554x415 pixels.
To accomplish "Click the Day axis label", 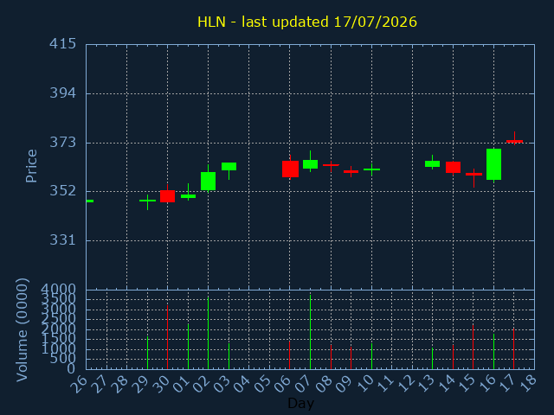I will (x=300, y=403).
